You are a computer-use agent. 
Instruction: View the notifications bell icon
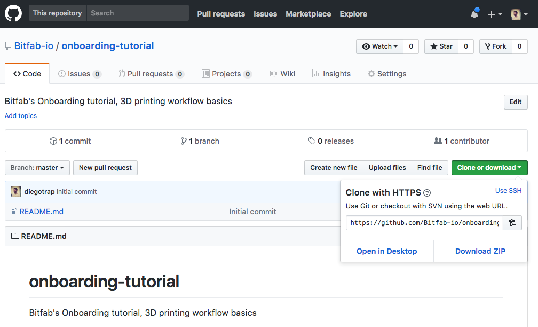click(x=474, y=14)
